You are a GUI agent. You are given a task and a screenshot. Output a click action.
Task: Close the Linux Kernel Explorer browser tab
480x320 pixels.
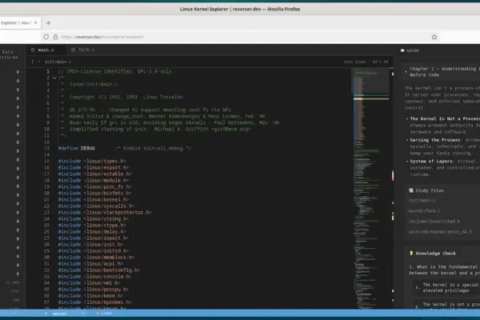(35, 22)
